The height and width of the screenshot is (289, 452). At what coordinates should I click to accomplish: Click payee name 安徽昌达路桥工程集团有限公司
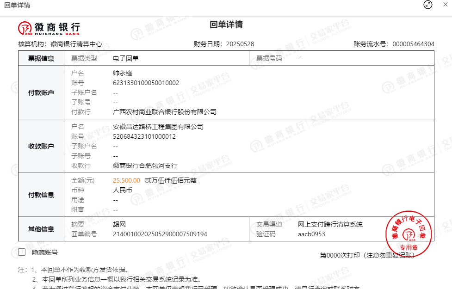pos(158,127)
